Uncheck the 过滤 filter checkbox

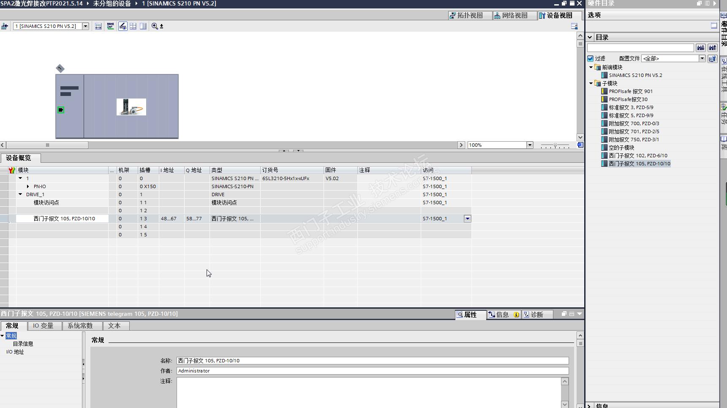click(x=591, y=58)
